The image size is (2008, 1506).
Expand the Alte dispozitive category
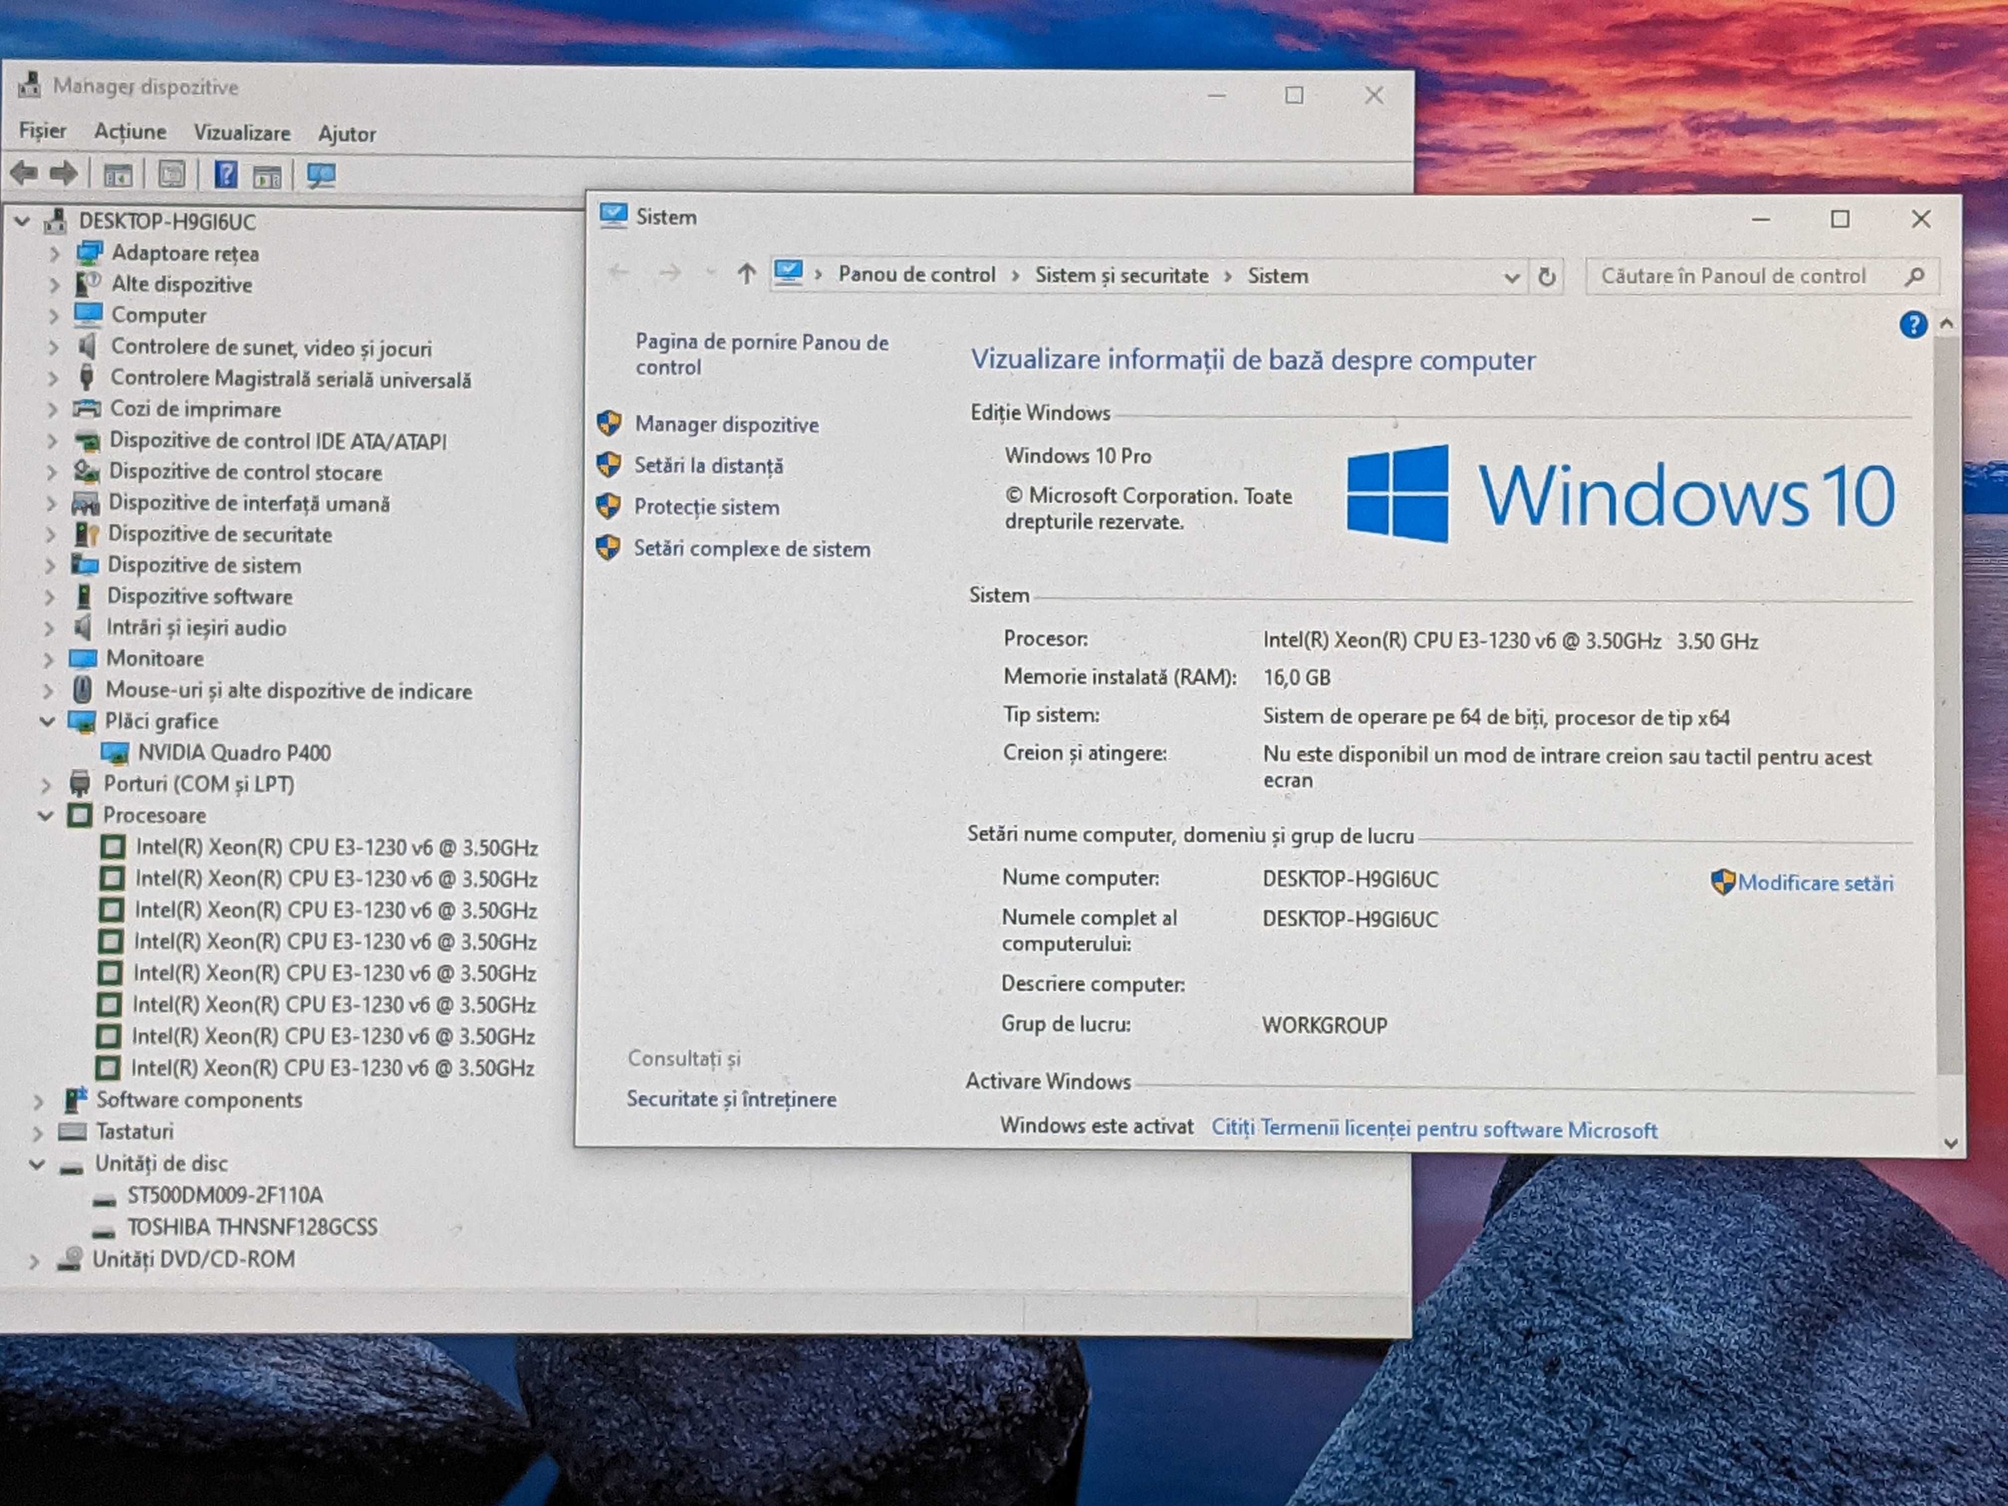[x=54, y=285]
